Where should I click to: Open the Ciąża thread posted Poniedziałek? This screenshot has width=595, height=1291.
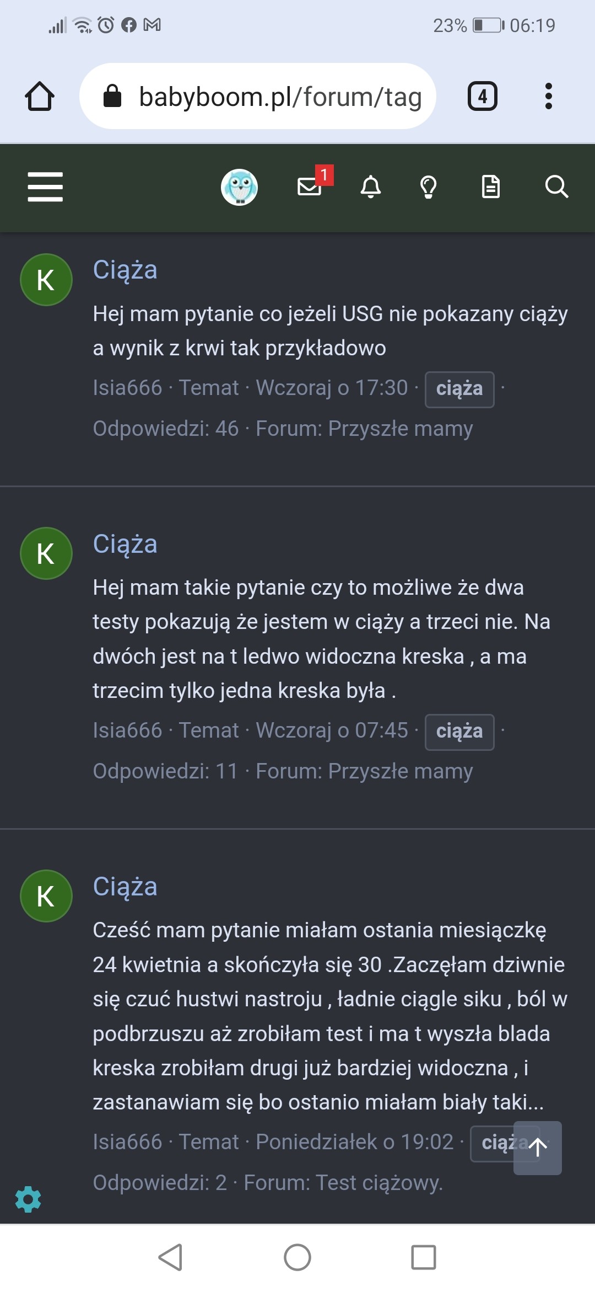tap(125, 887)
